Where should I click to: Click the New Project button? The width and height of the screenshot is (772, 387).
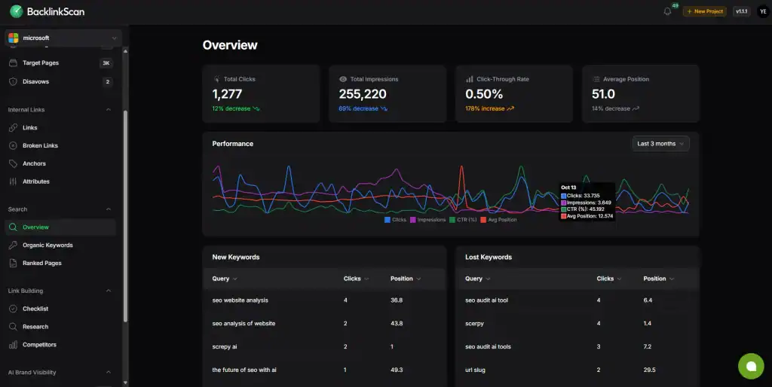[x=704, y=11]
